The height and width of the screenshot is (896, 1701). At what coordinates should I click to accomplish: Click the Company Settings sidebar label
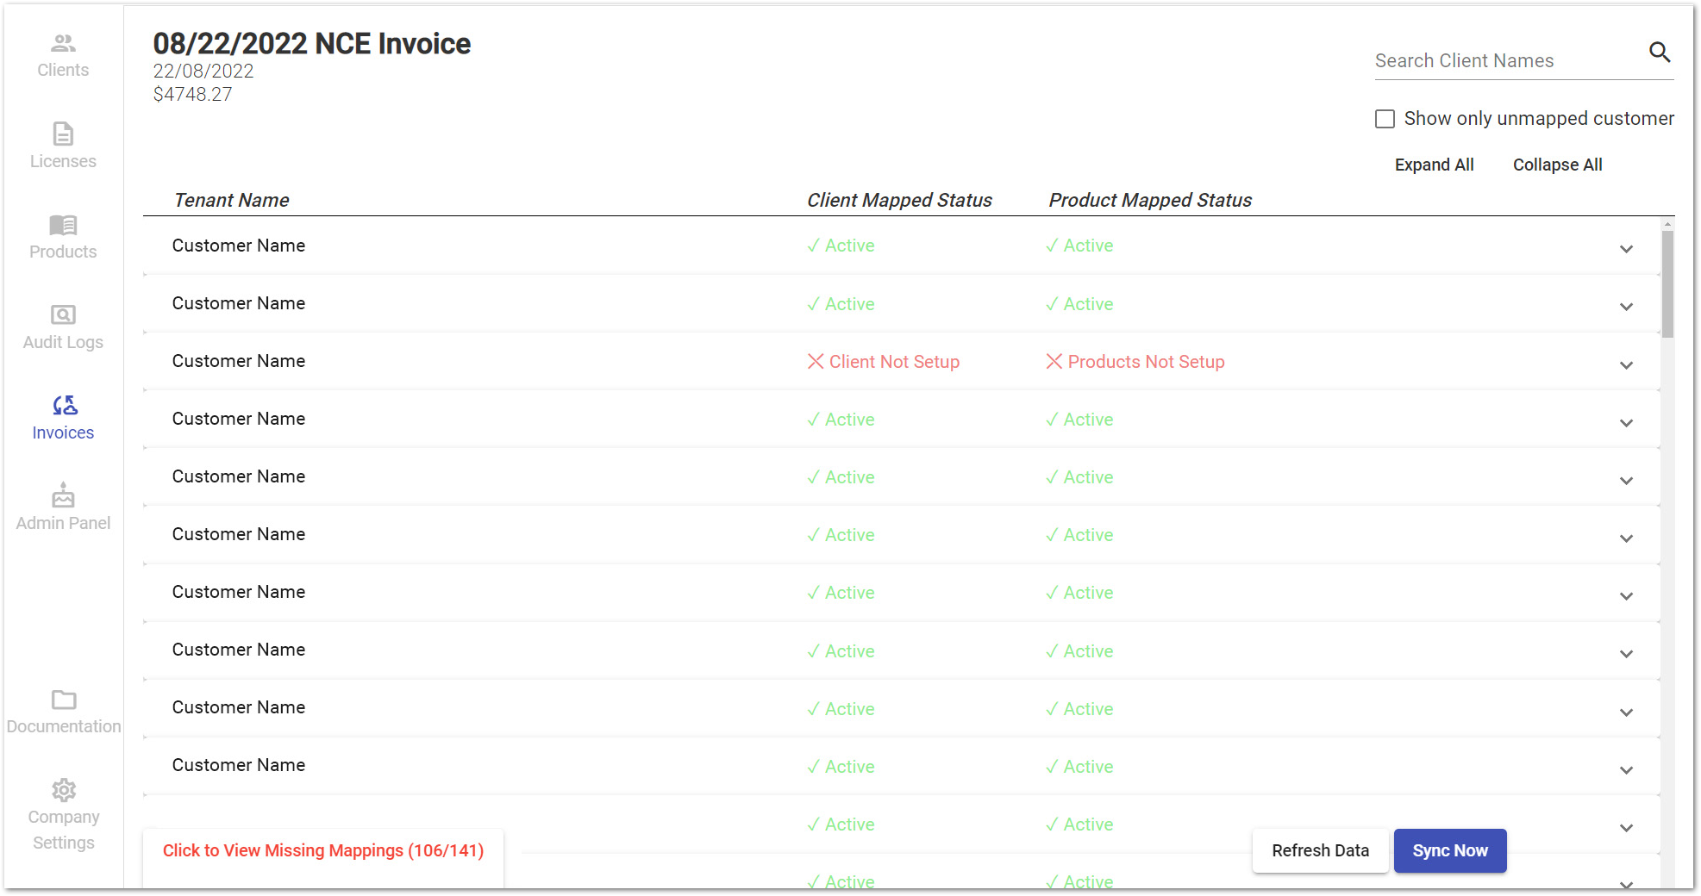click(64, 830)
